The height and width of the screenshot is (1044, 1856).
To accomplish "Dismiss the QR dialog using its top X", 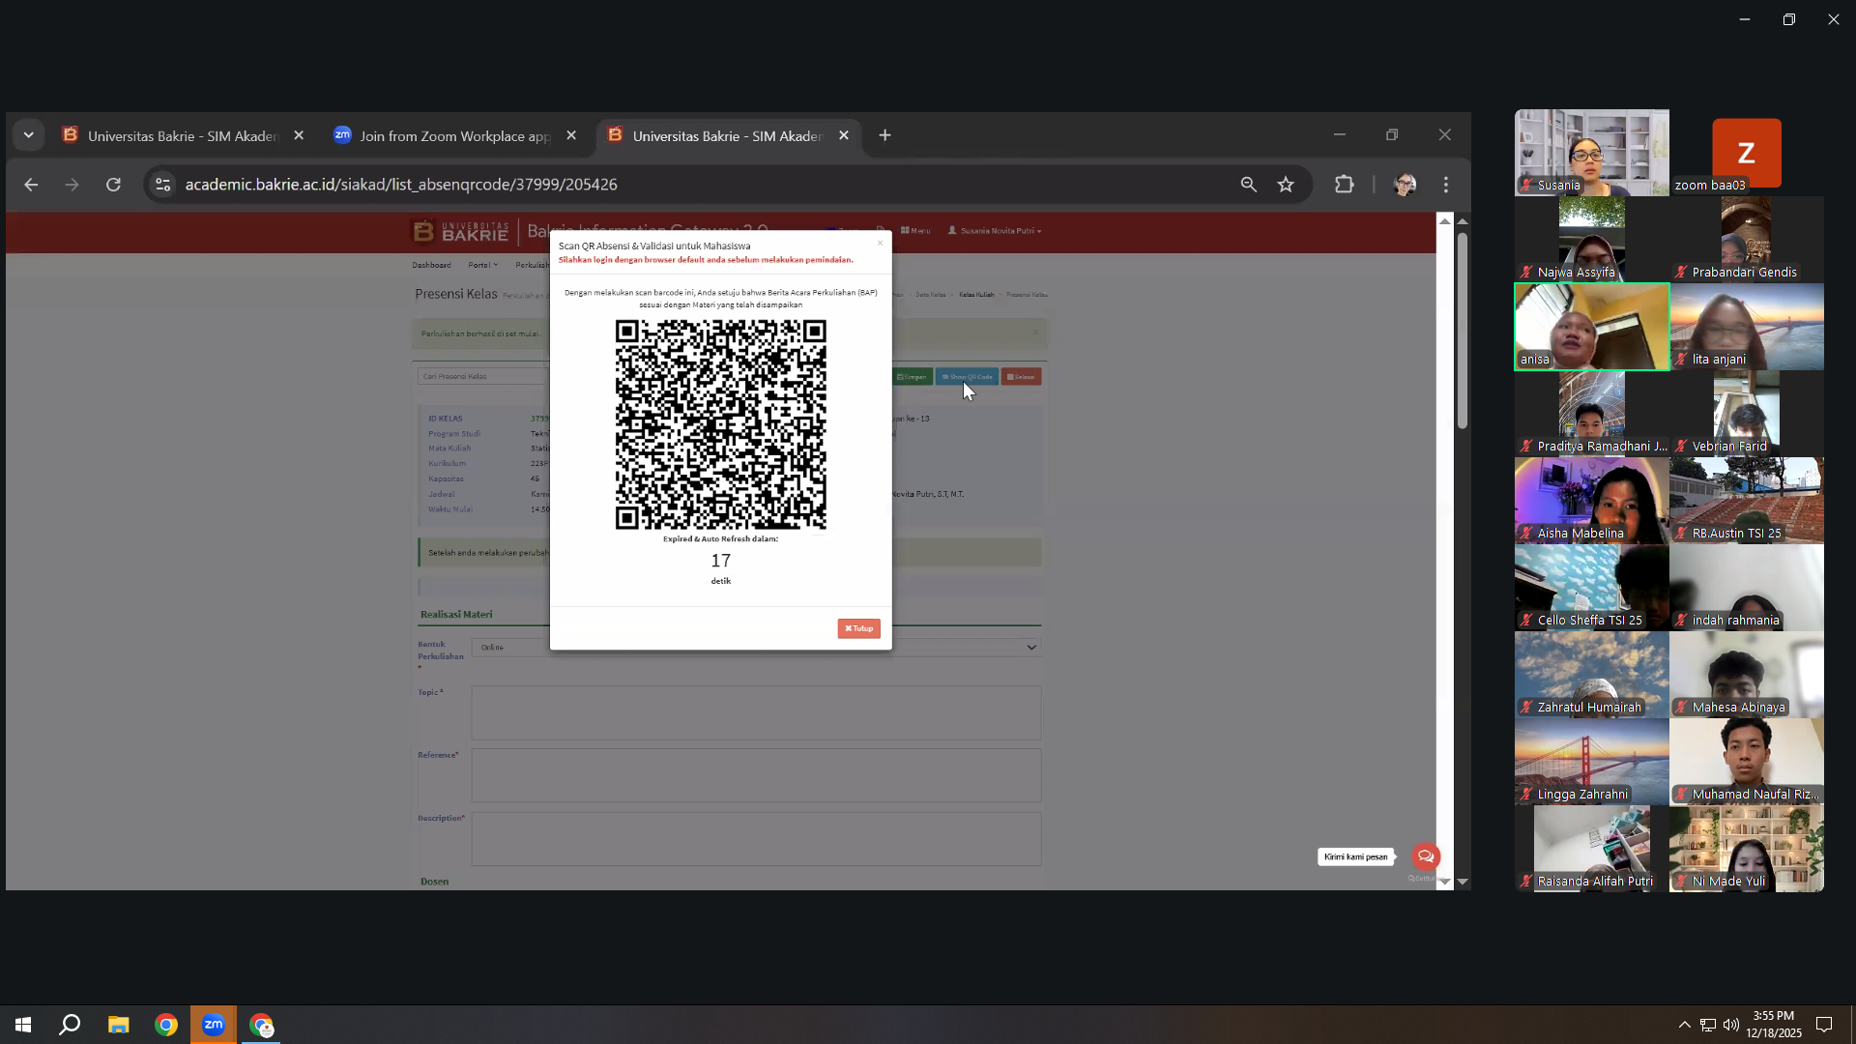I will click(x=880, y=243).
